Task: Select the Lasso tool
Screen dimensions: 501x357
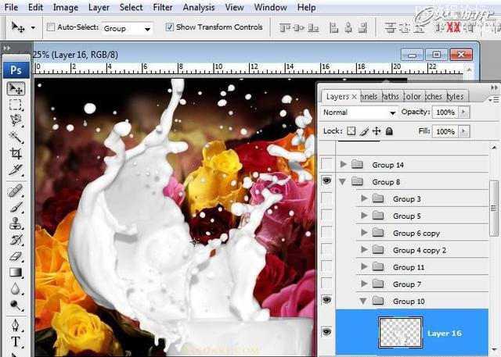Action: click(x=16, y=120)
